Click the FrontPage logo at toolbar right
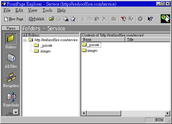 [165, 19]
